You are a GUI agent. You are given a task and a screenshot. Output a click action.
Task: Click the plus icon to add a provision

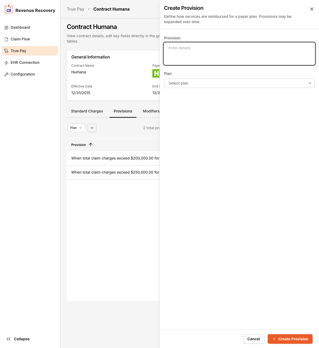92,128
